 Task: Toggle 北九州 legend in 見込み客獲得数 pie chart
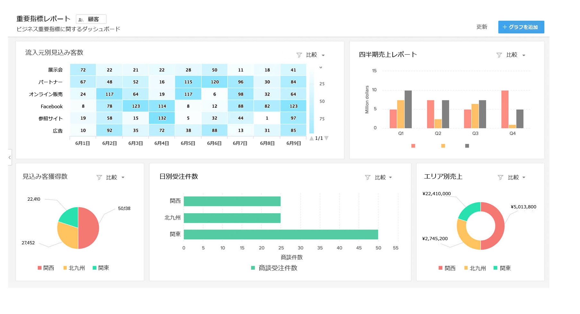click(74, 268)
